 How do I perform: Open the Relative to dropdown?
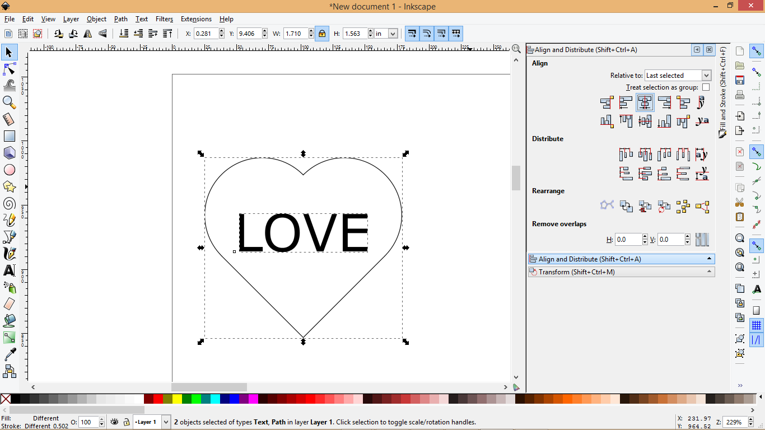pyautogui.click(x=678, y=75)
